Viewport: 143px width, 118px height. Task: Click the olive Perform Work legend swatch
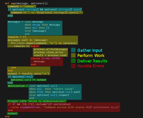73,55
